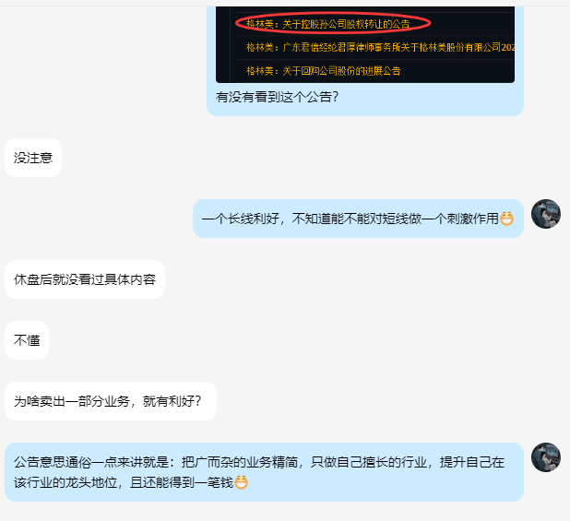
Task: Click the white header strip above the chat
Action: click(x=285, y=3)
